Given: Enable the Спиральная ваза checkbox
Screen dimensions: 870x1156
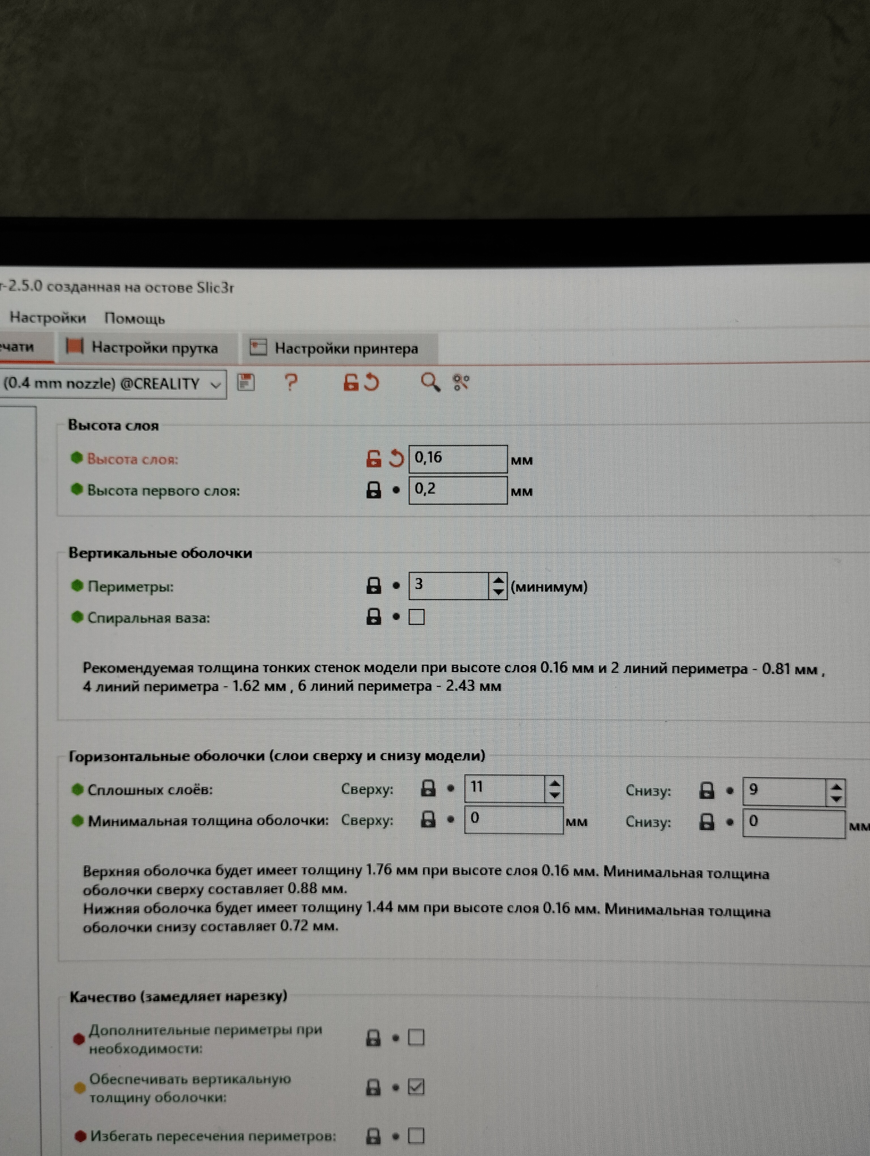Looking at the screenshot, I should pyautogui.click(x=416, y=617).
